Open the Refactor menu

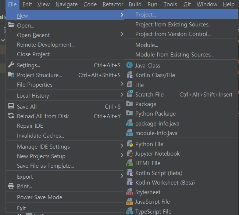(x=113, y=4)
